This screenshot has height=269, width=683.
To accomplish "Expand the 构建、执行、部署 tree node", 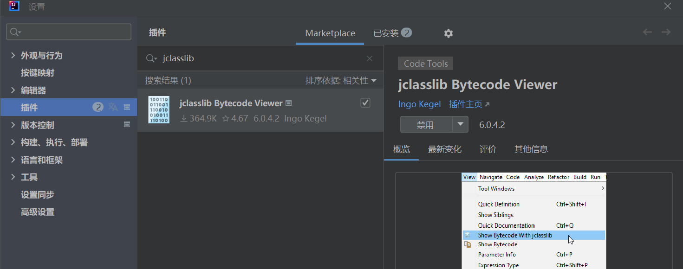I will coord(13,142).
